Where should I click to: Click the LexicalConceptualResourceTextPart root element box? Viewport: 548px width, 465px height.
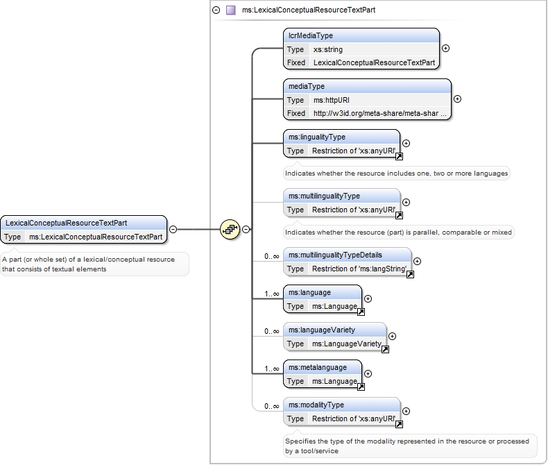(x=83, y=230)
